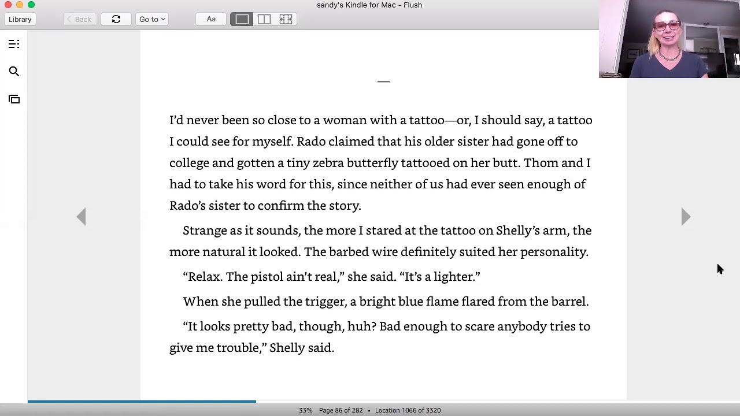The width and height of the screenshot is (740, 416).
Task: Open the flashcards panel icon
Action: tap(14, 99)
